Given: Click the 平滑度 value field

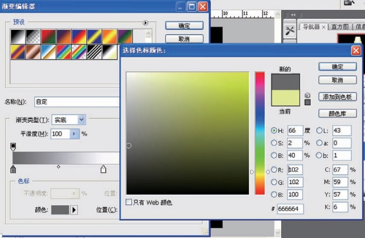Looking at the screenshot, I should 60,134.
